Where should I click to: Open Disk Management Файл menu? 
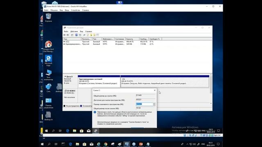point(66,31)
